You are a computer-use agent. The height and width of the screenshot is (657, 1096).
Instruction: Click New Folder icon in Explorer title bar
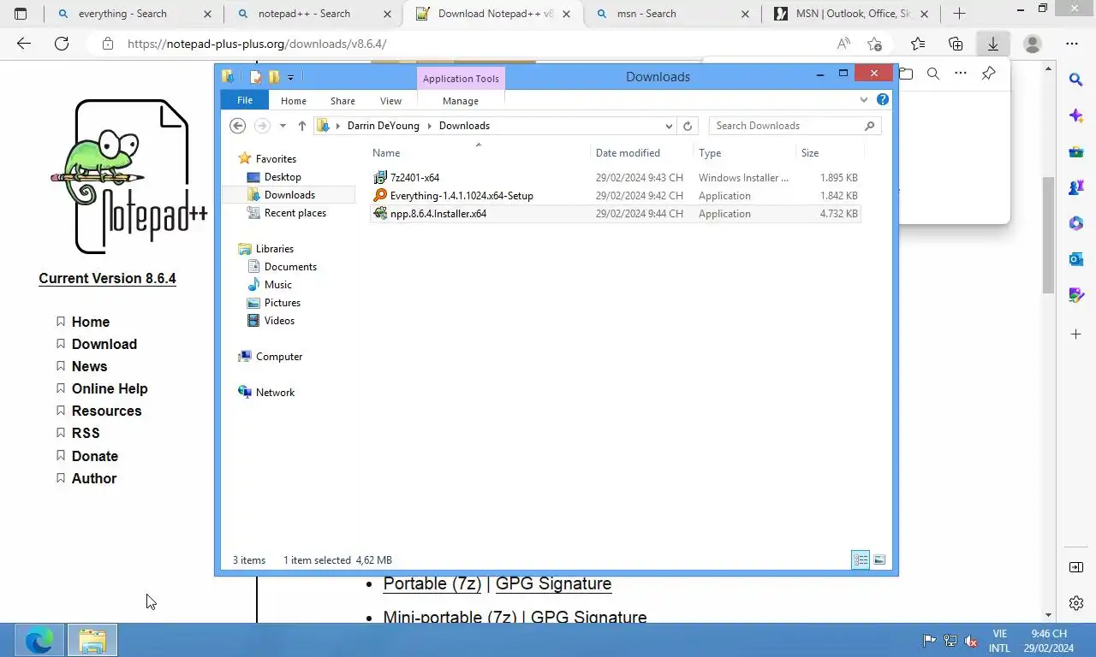[x=274, y=77]
